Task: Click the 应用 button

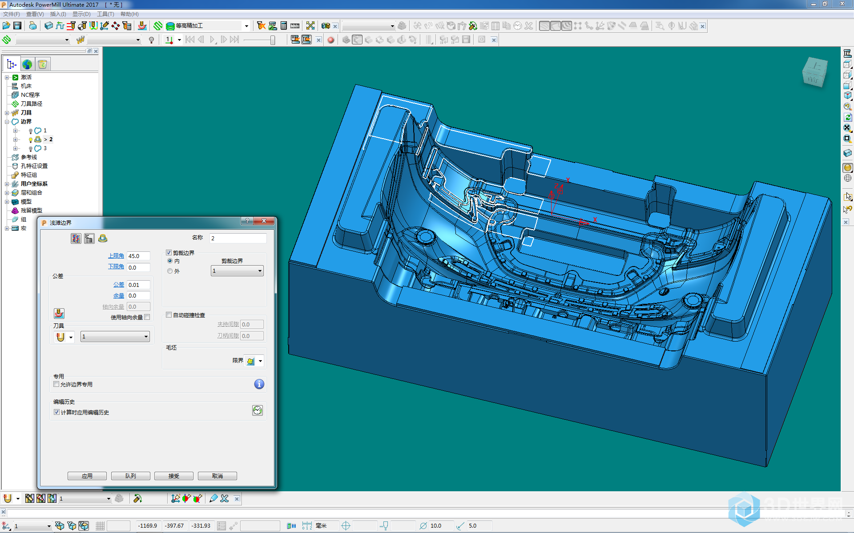Action: (87, 476)
